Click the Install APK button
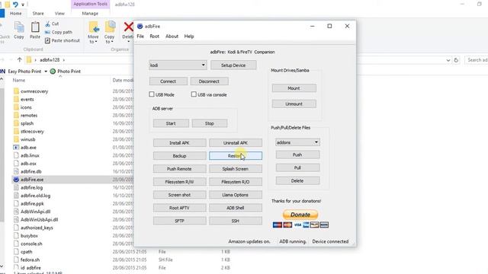The height and width of the screenshot is (274, 488). point(180,143)
